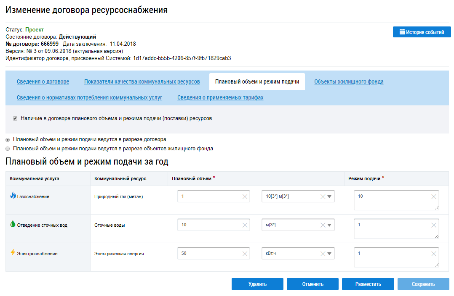Clear the gas planned volume value with X

245,196
